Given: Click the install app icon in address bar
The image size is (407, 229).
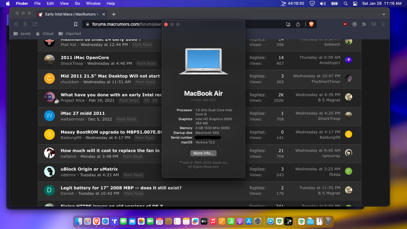Looking at the screenshot, I should [x=288, y=24].
